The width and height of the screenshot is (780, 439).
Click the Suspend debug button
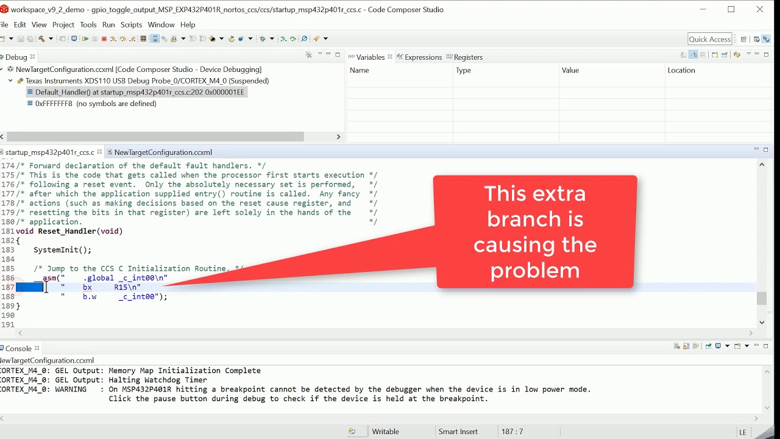pyautogui.click(x=94, y=38)
